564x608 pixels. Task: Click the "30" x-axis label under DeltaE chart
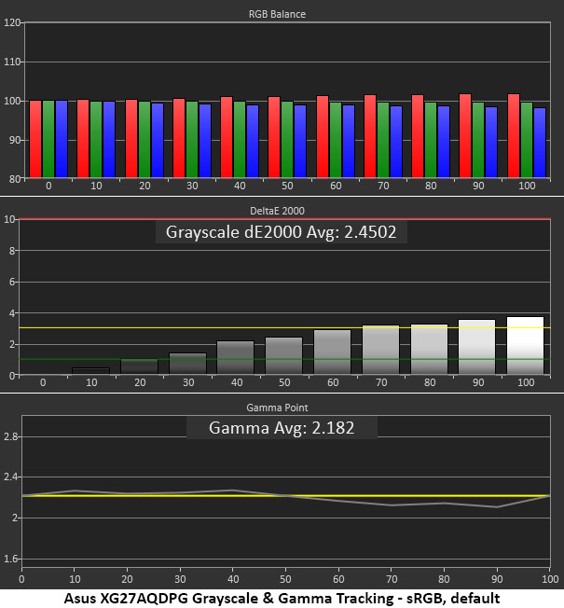(x=188, y=382)
